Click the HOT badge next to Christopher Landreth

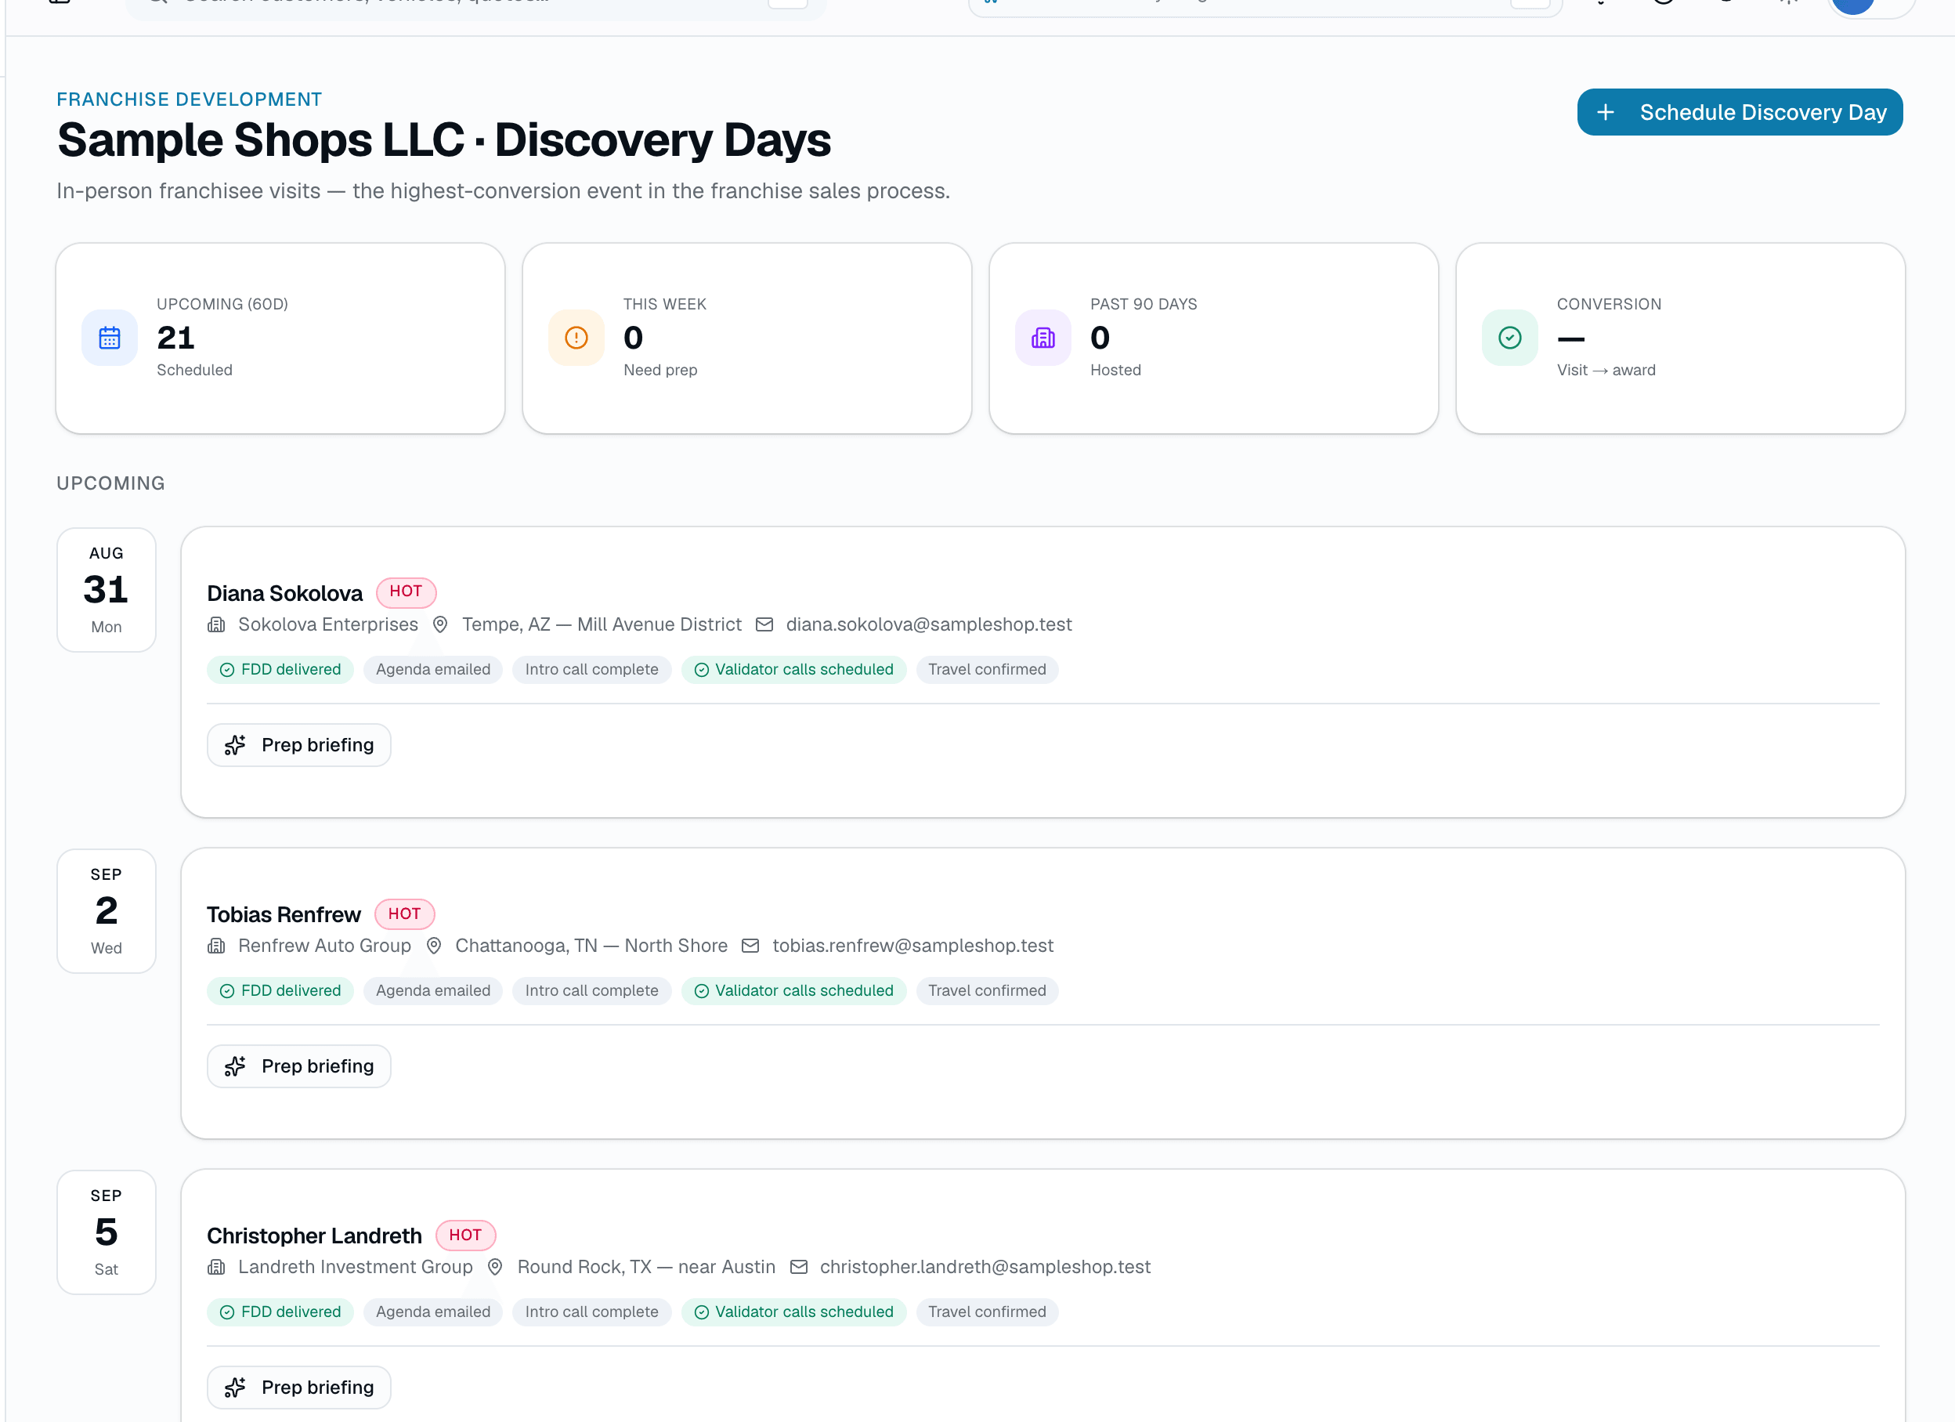pos(465,1235)
